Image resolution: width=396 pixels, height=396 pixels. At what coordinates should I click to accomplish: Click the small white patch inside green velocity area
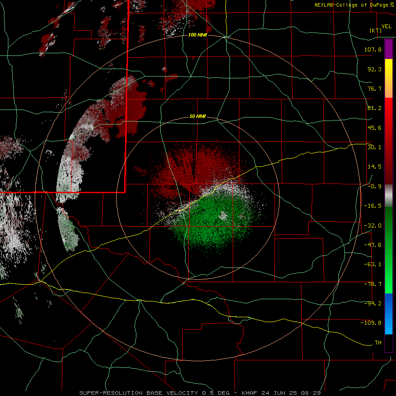tap(223, 216)
